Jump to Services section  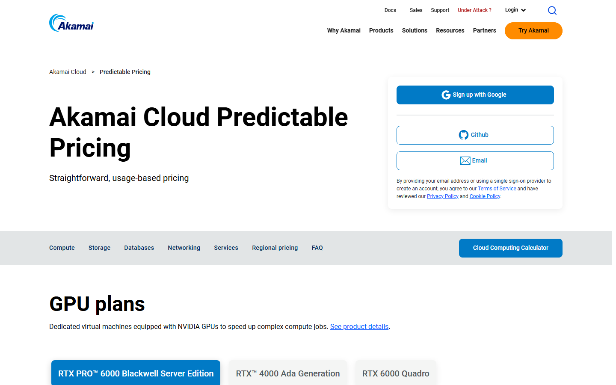tap(226, 248)
